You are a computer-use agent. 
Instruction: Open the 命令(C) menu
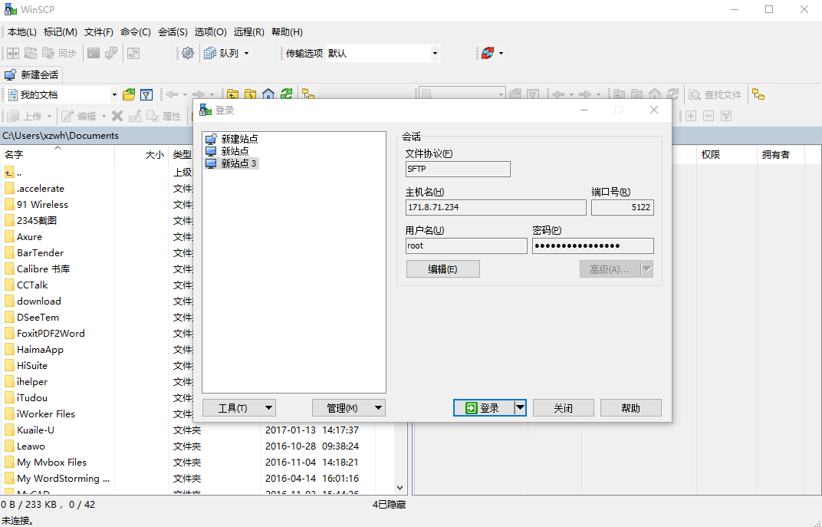pyautogui.click(x=135, y=32)
